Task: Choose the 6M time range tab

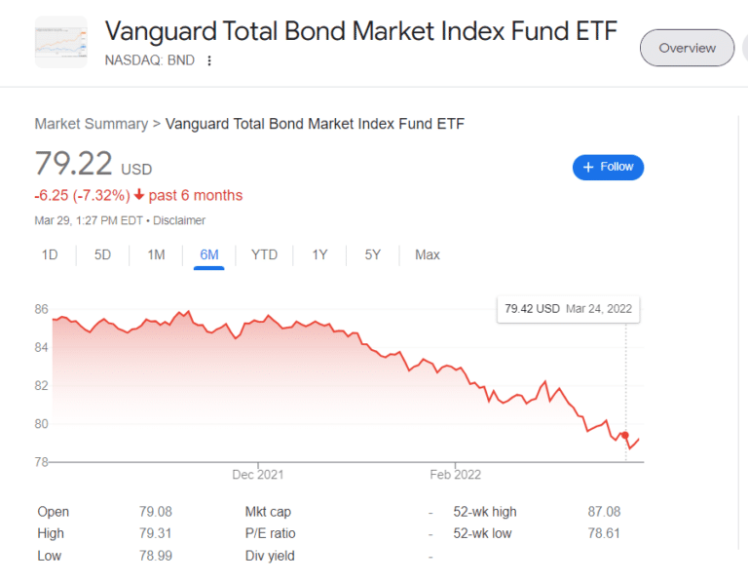Action: tap(209, 255)
